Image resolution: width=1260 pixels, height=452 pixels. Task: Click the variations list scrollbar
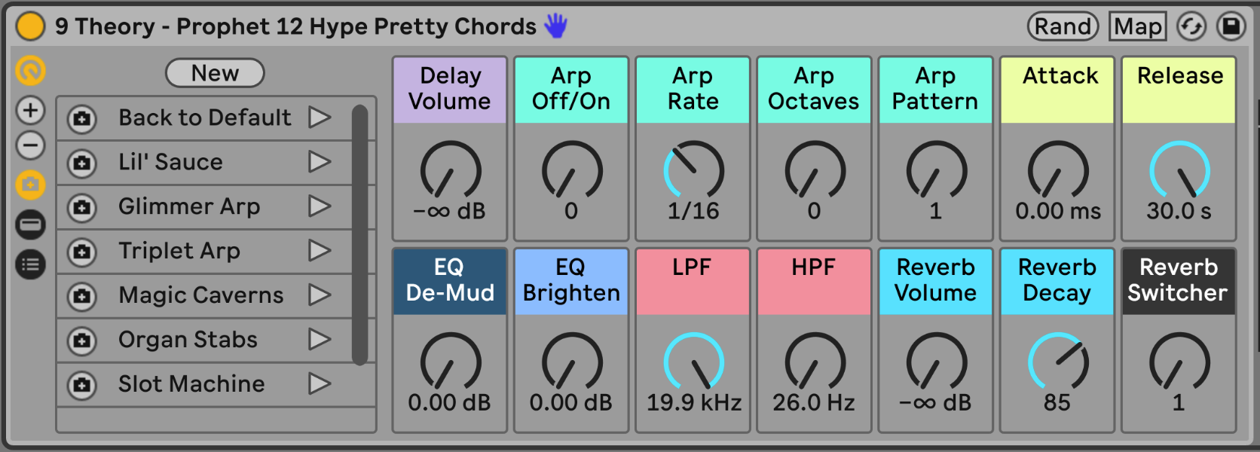359,234
